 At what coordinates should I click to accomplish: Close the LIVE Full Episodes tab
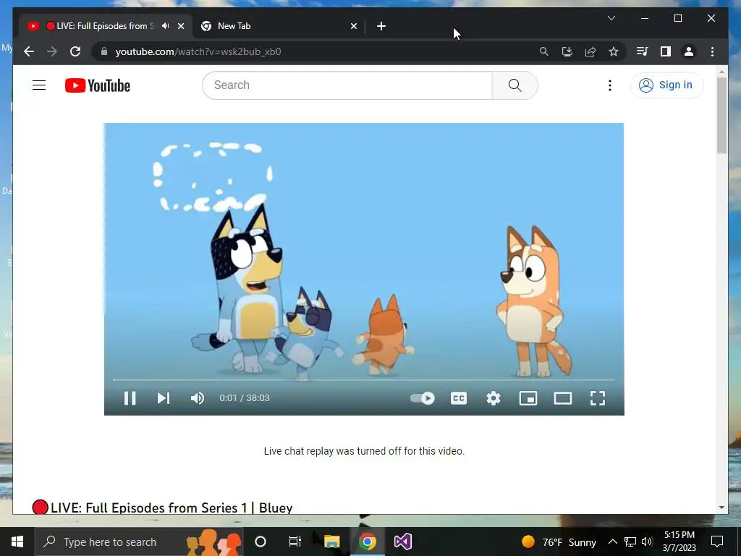180,26
